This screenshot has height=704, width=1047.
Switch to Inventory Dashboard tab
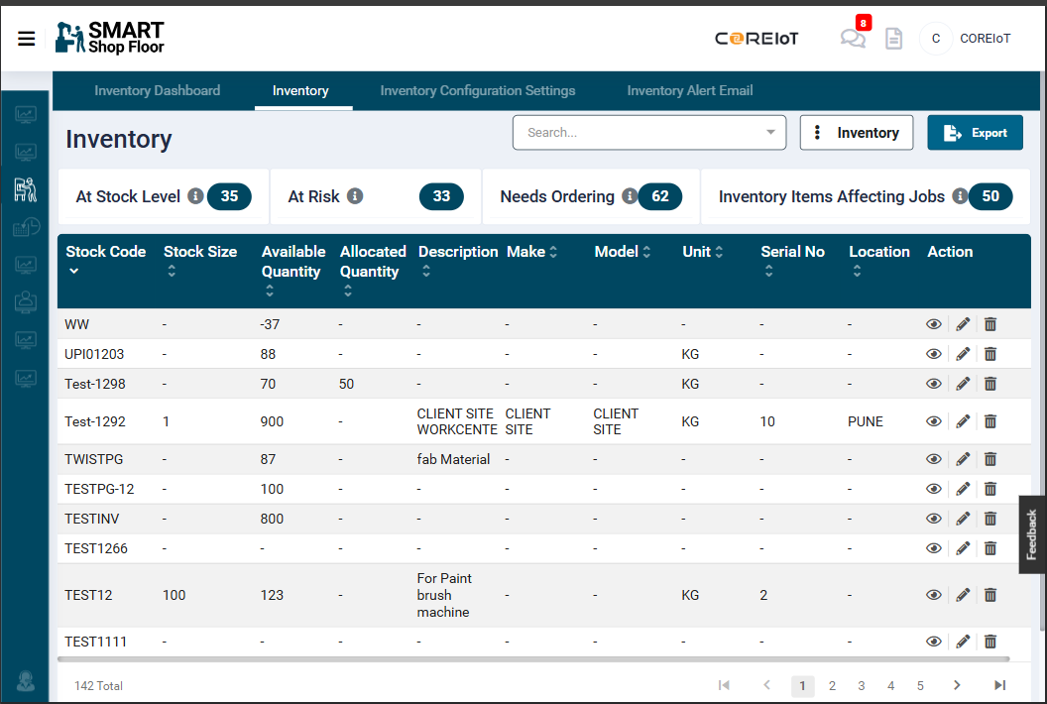pos(157,90)
